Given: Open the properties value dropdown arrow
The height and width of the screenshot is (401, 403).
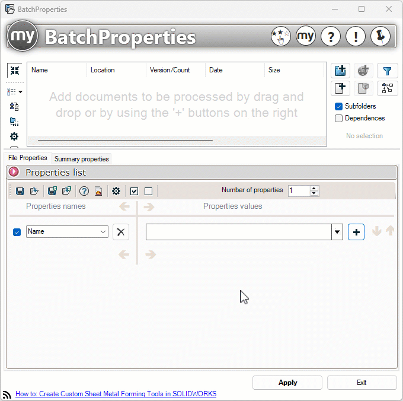Looking at the screenshot, I should (x=337, y=232).
